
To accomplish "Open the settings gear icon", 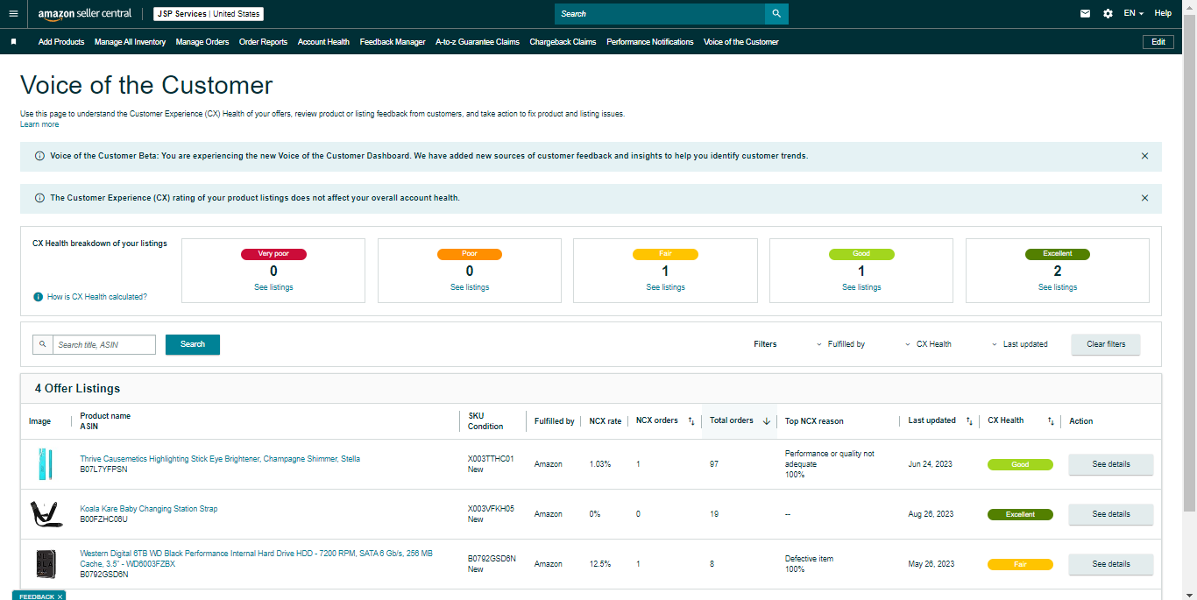I will click(x=1108, y=13).
